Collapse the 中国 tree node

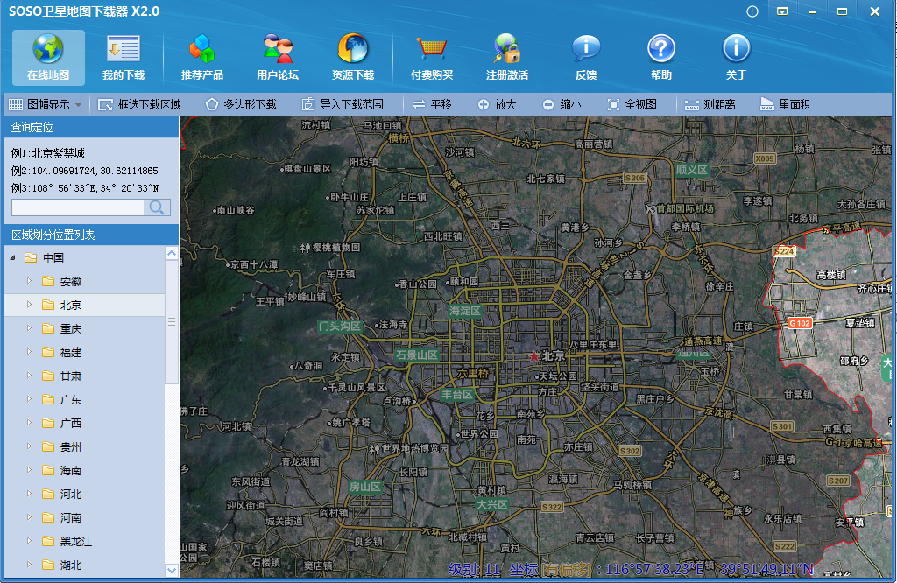pos(12,257)
